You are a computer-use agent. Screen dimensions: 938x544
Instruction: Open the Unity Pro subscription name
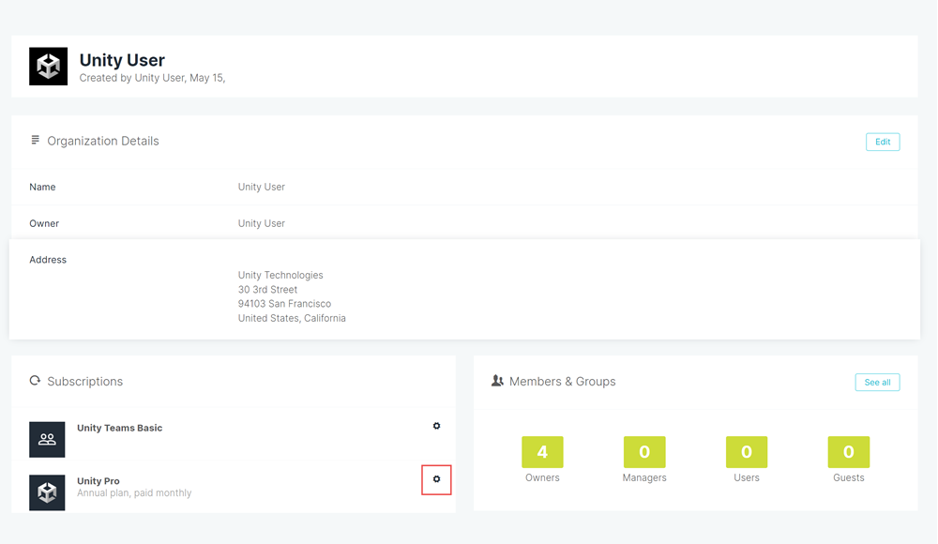click(x=98, y=481)
